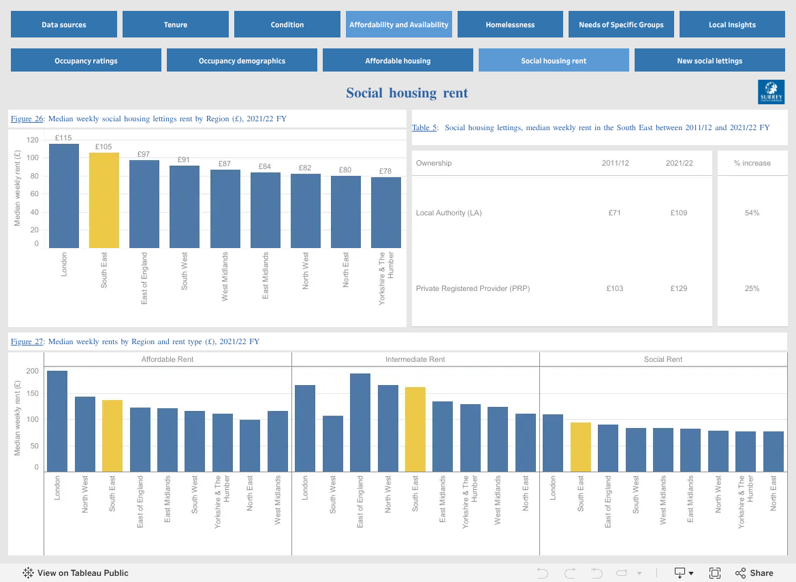Open the Data sources section

click(x=64, y=25)
